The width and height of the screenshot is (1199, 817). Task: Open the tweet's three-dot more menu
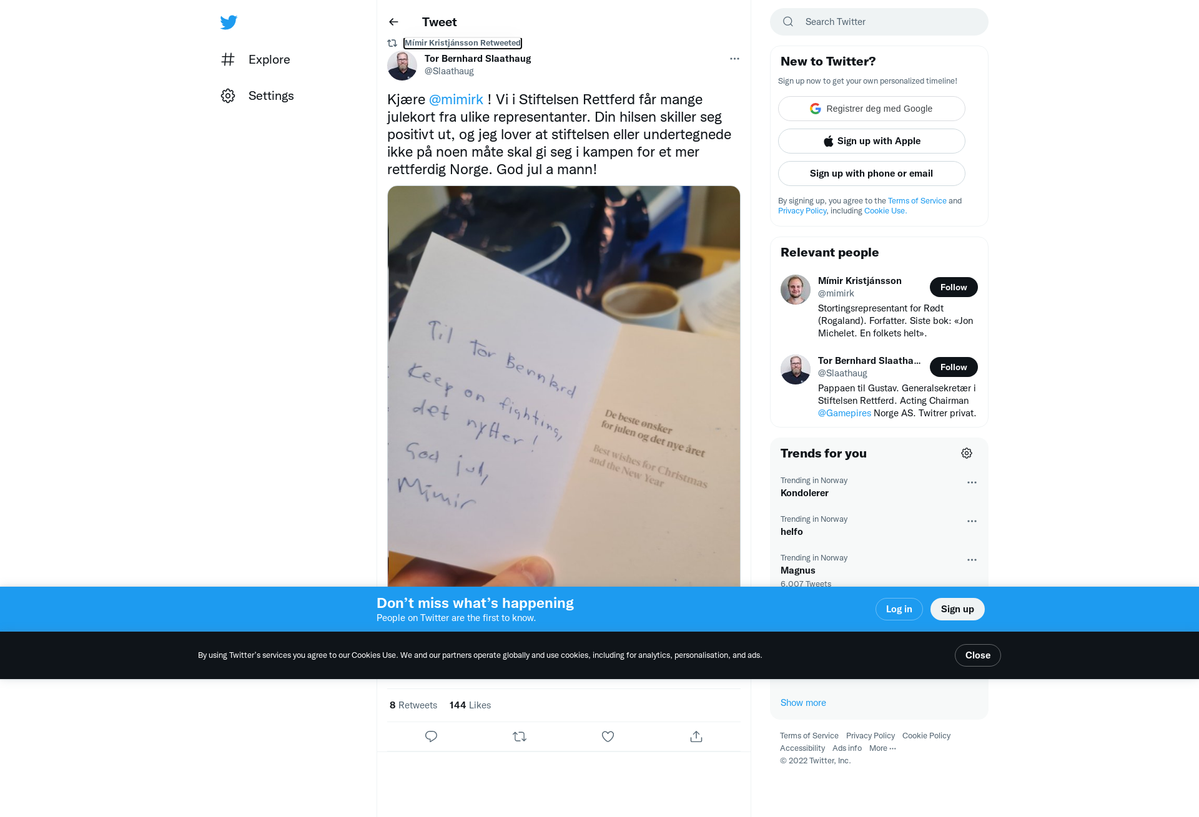coord(734,59)
